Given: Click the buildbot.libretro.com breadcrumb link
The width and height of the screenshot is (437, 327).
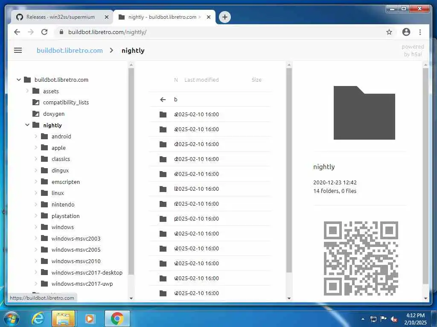Looking at the screenshot, I should tap(70, 50).
